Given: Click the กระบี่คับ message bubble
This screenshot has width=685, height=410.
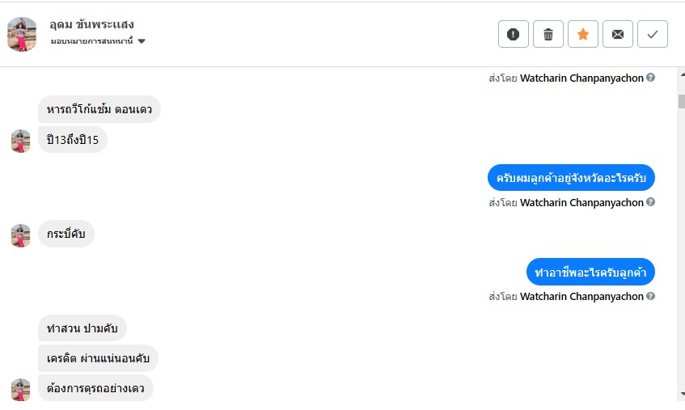Looking at the screenshot, I should [x=66, y=235].
